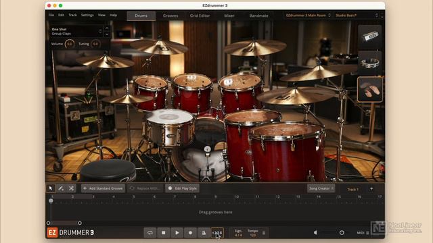Start playback with play button
This screenshot has height=243, width=433.
pos(177,233)
